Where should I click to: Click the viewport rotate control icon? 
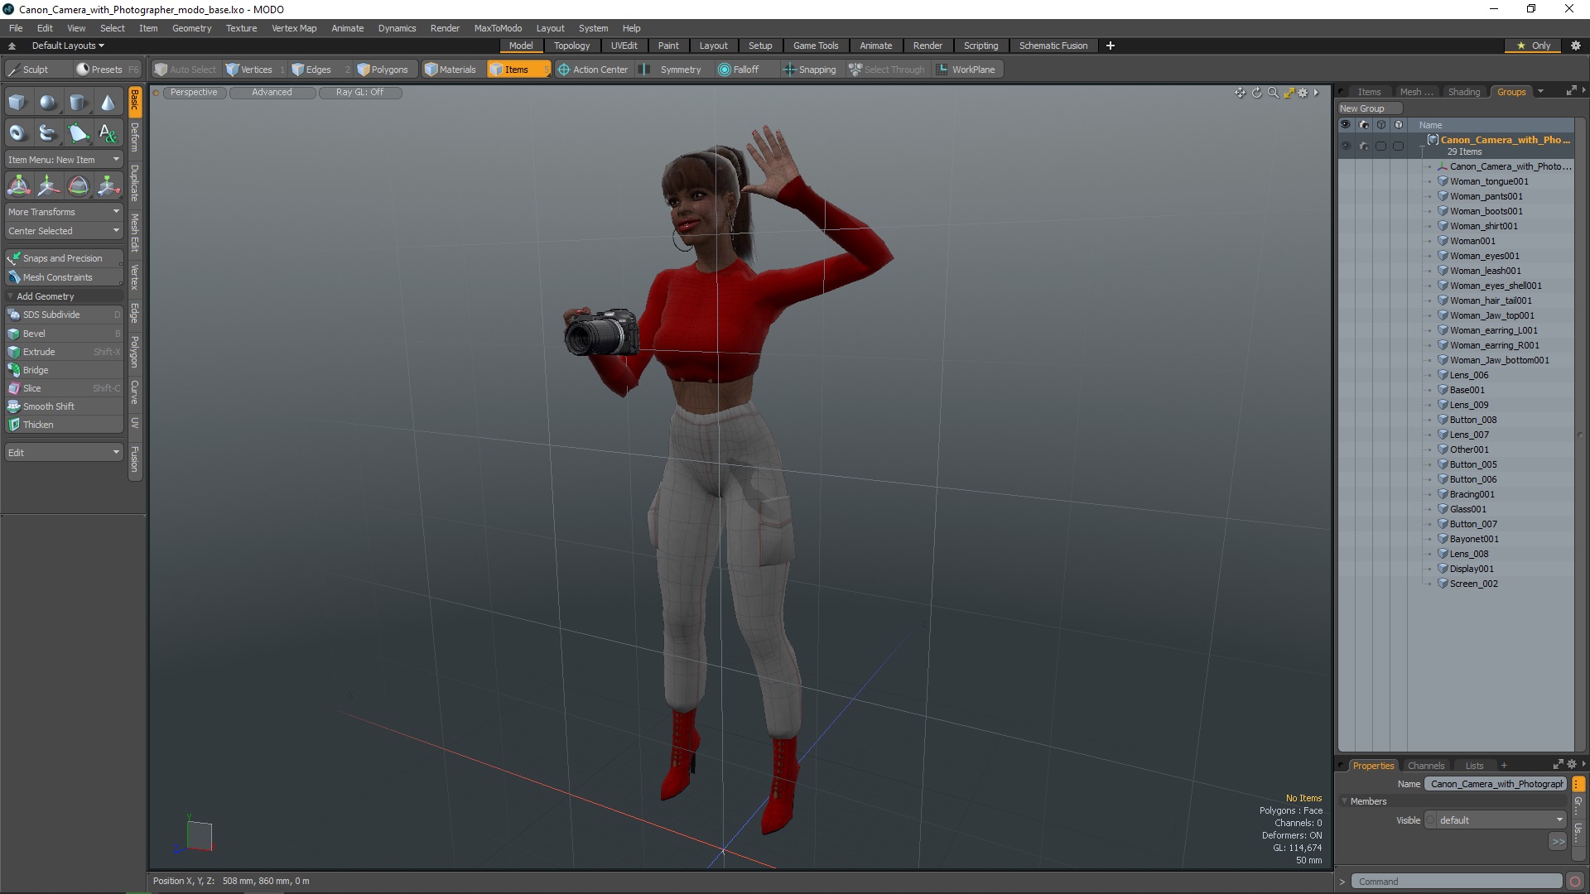click(x=1256, y=93)
